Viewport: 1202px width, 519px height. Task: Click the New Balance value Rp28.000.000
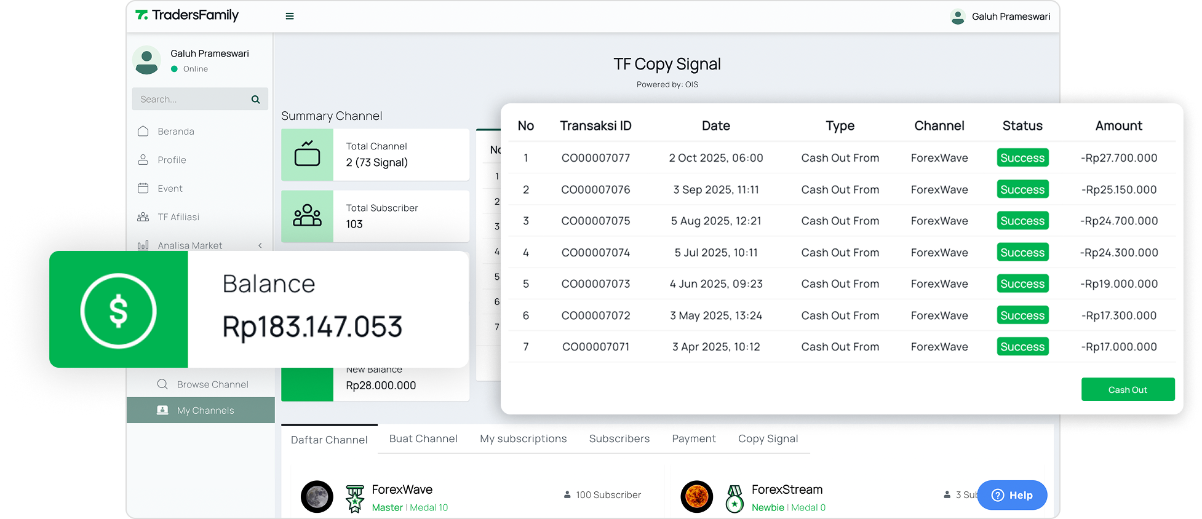tap(381, 386)
